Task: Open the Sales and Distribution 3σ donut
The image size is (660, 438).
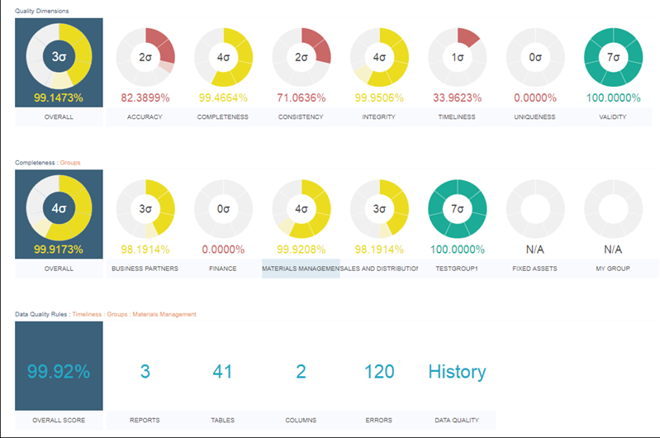Action: [379, 209]
